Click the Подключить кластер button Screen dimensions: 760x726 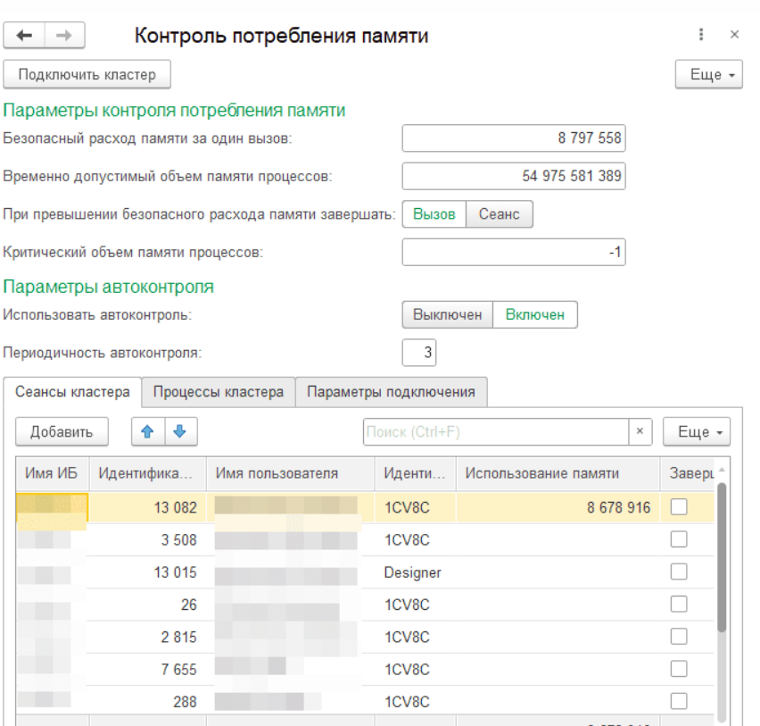[x=87, y=74]
